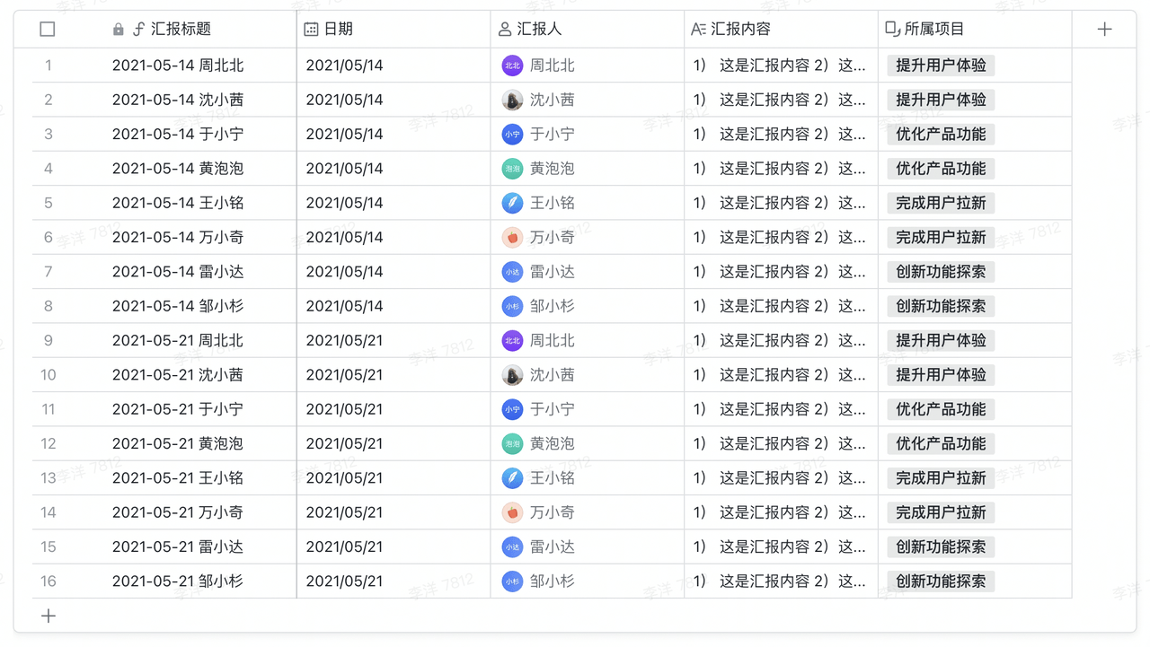The height and width of the screenshot is (647, 1150).
Task: Click the text icon in 汇报内容 header
Action: [698, 30]
